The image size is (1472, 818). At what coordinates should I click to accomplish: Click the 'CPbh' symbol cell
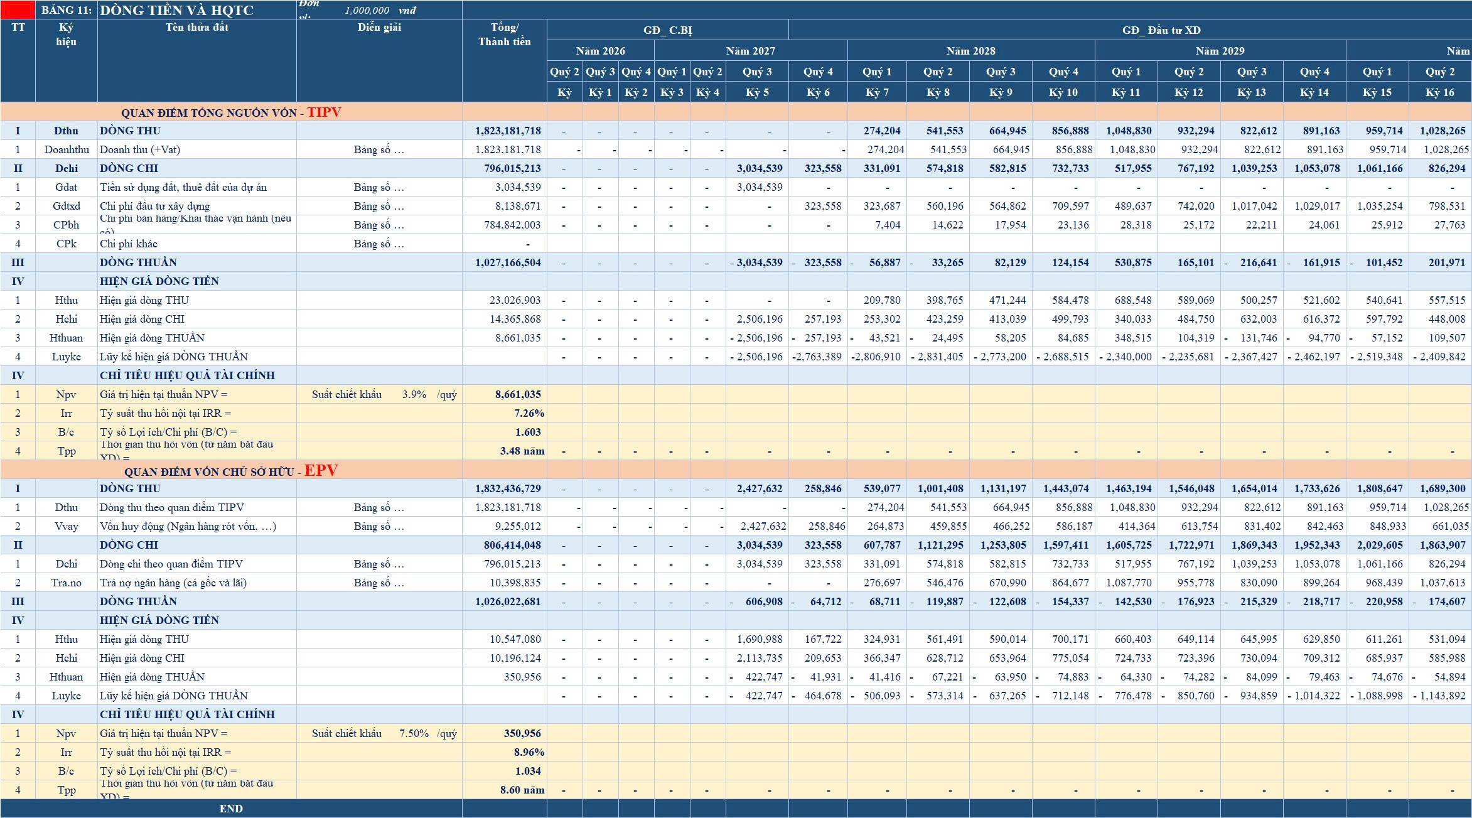(67, 225)
